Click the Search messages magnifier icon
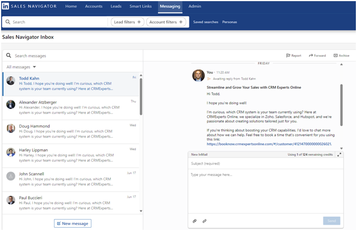The width and height of the screenshot is (357, 231). pos(9,55)
